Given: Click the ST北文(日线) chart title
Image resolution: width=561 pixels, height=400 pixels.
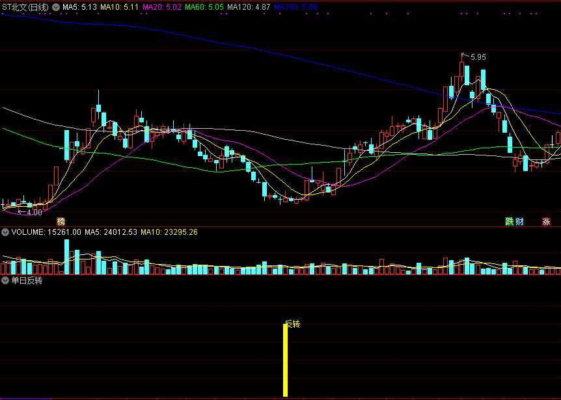Looking at the screenshot, I should (25, 7).
